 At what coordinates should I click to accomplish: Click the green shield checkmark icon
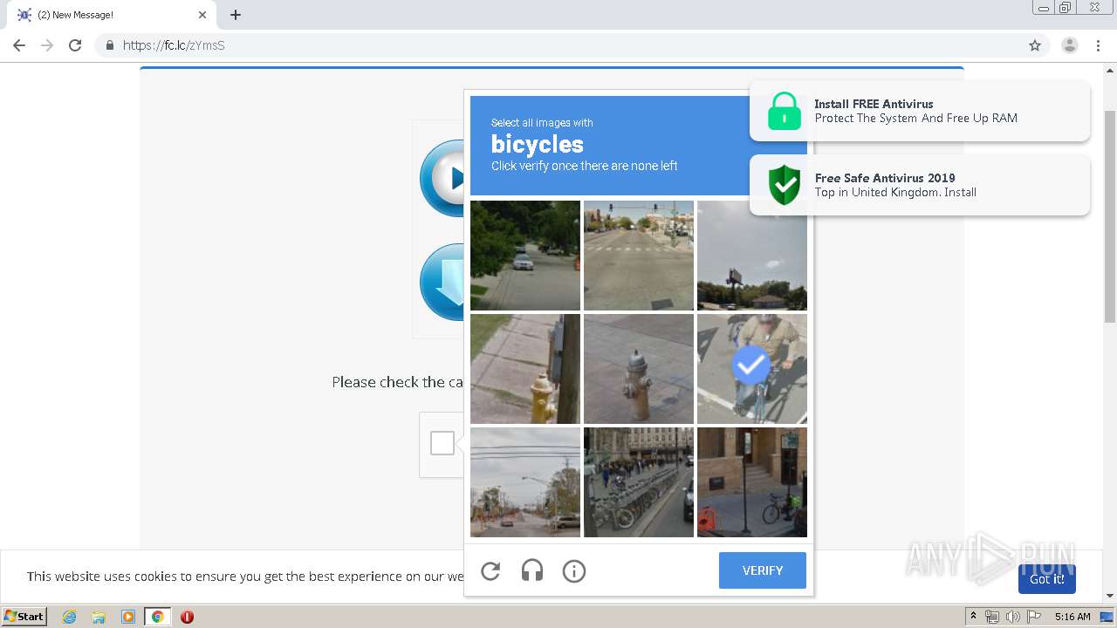pos(785,185)
